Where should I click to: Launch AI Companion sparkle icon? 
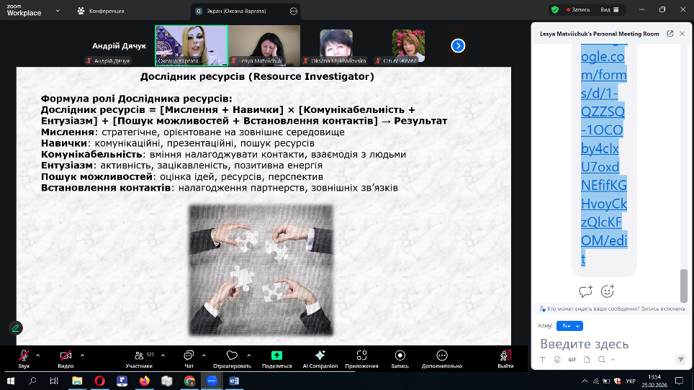click(x=320, y=356)
